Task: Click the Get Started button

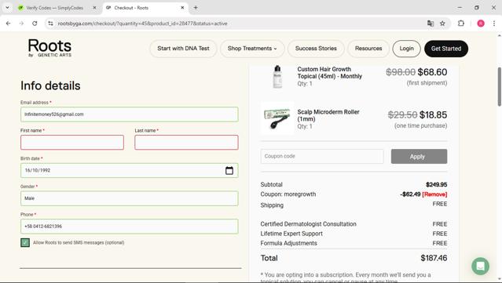Action: [x=446, y=49]
